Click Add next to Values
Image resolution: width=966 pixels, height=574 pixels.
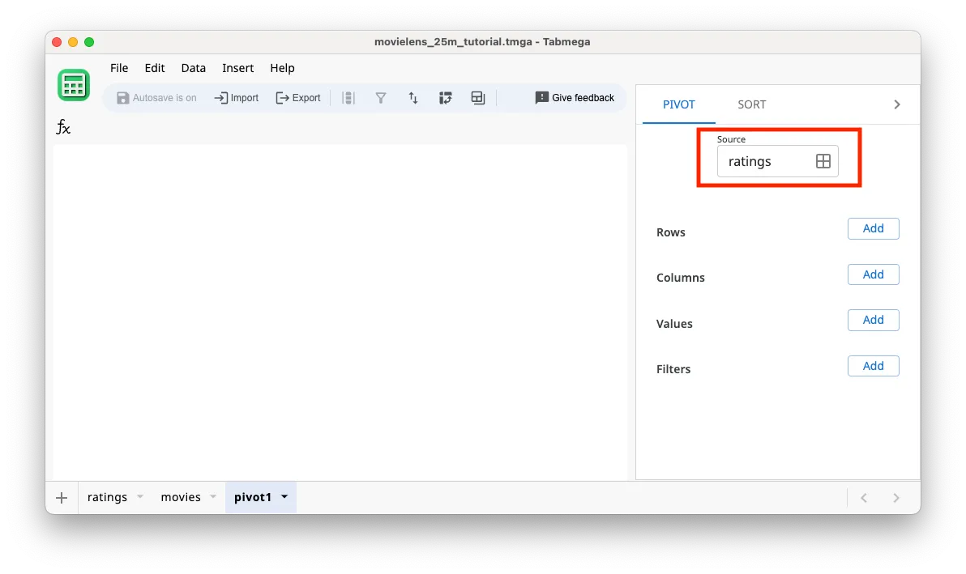[x=873, y=320]
